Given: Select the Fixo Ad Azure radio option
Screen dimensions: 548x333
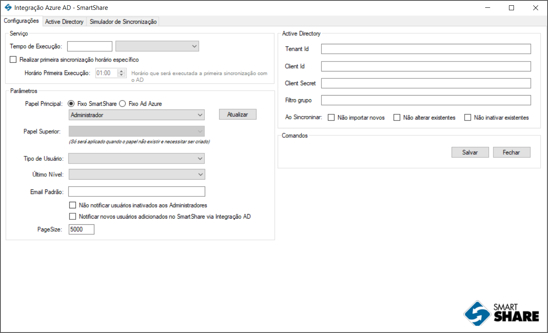Looking at the screenshot, I should (122, 104).
